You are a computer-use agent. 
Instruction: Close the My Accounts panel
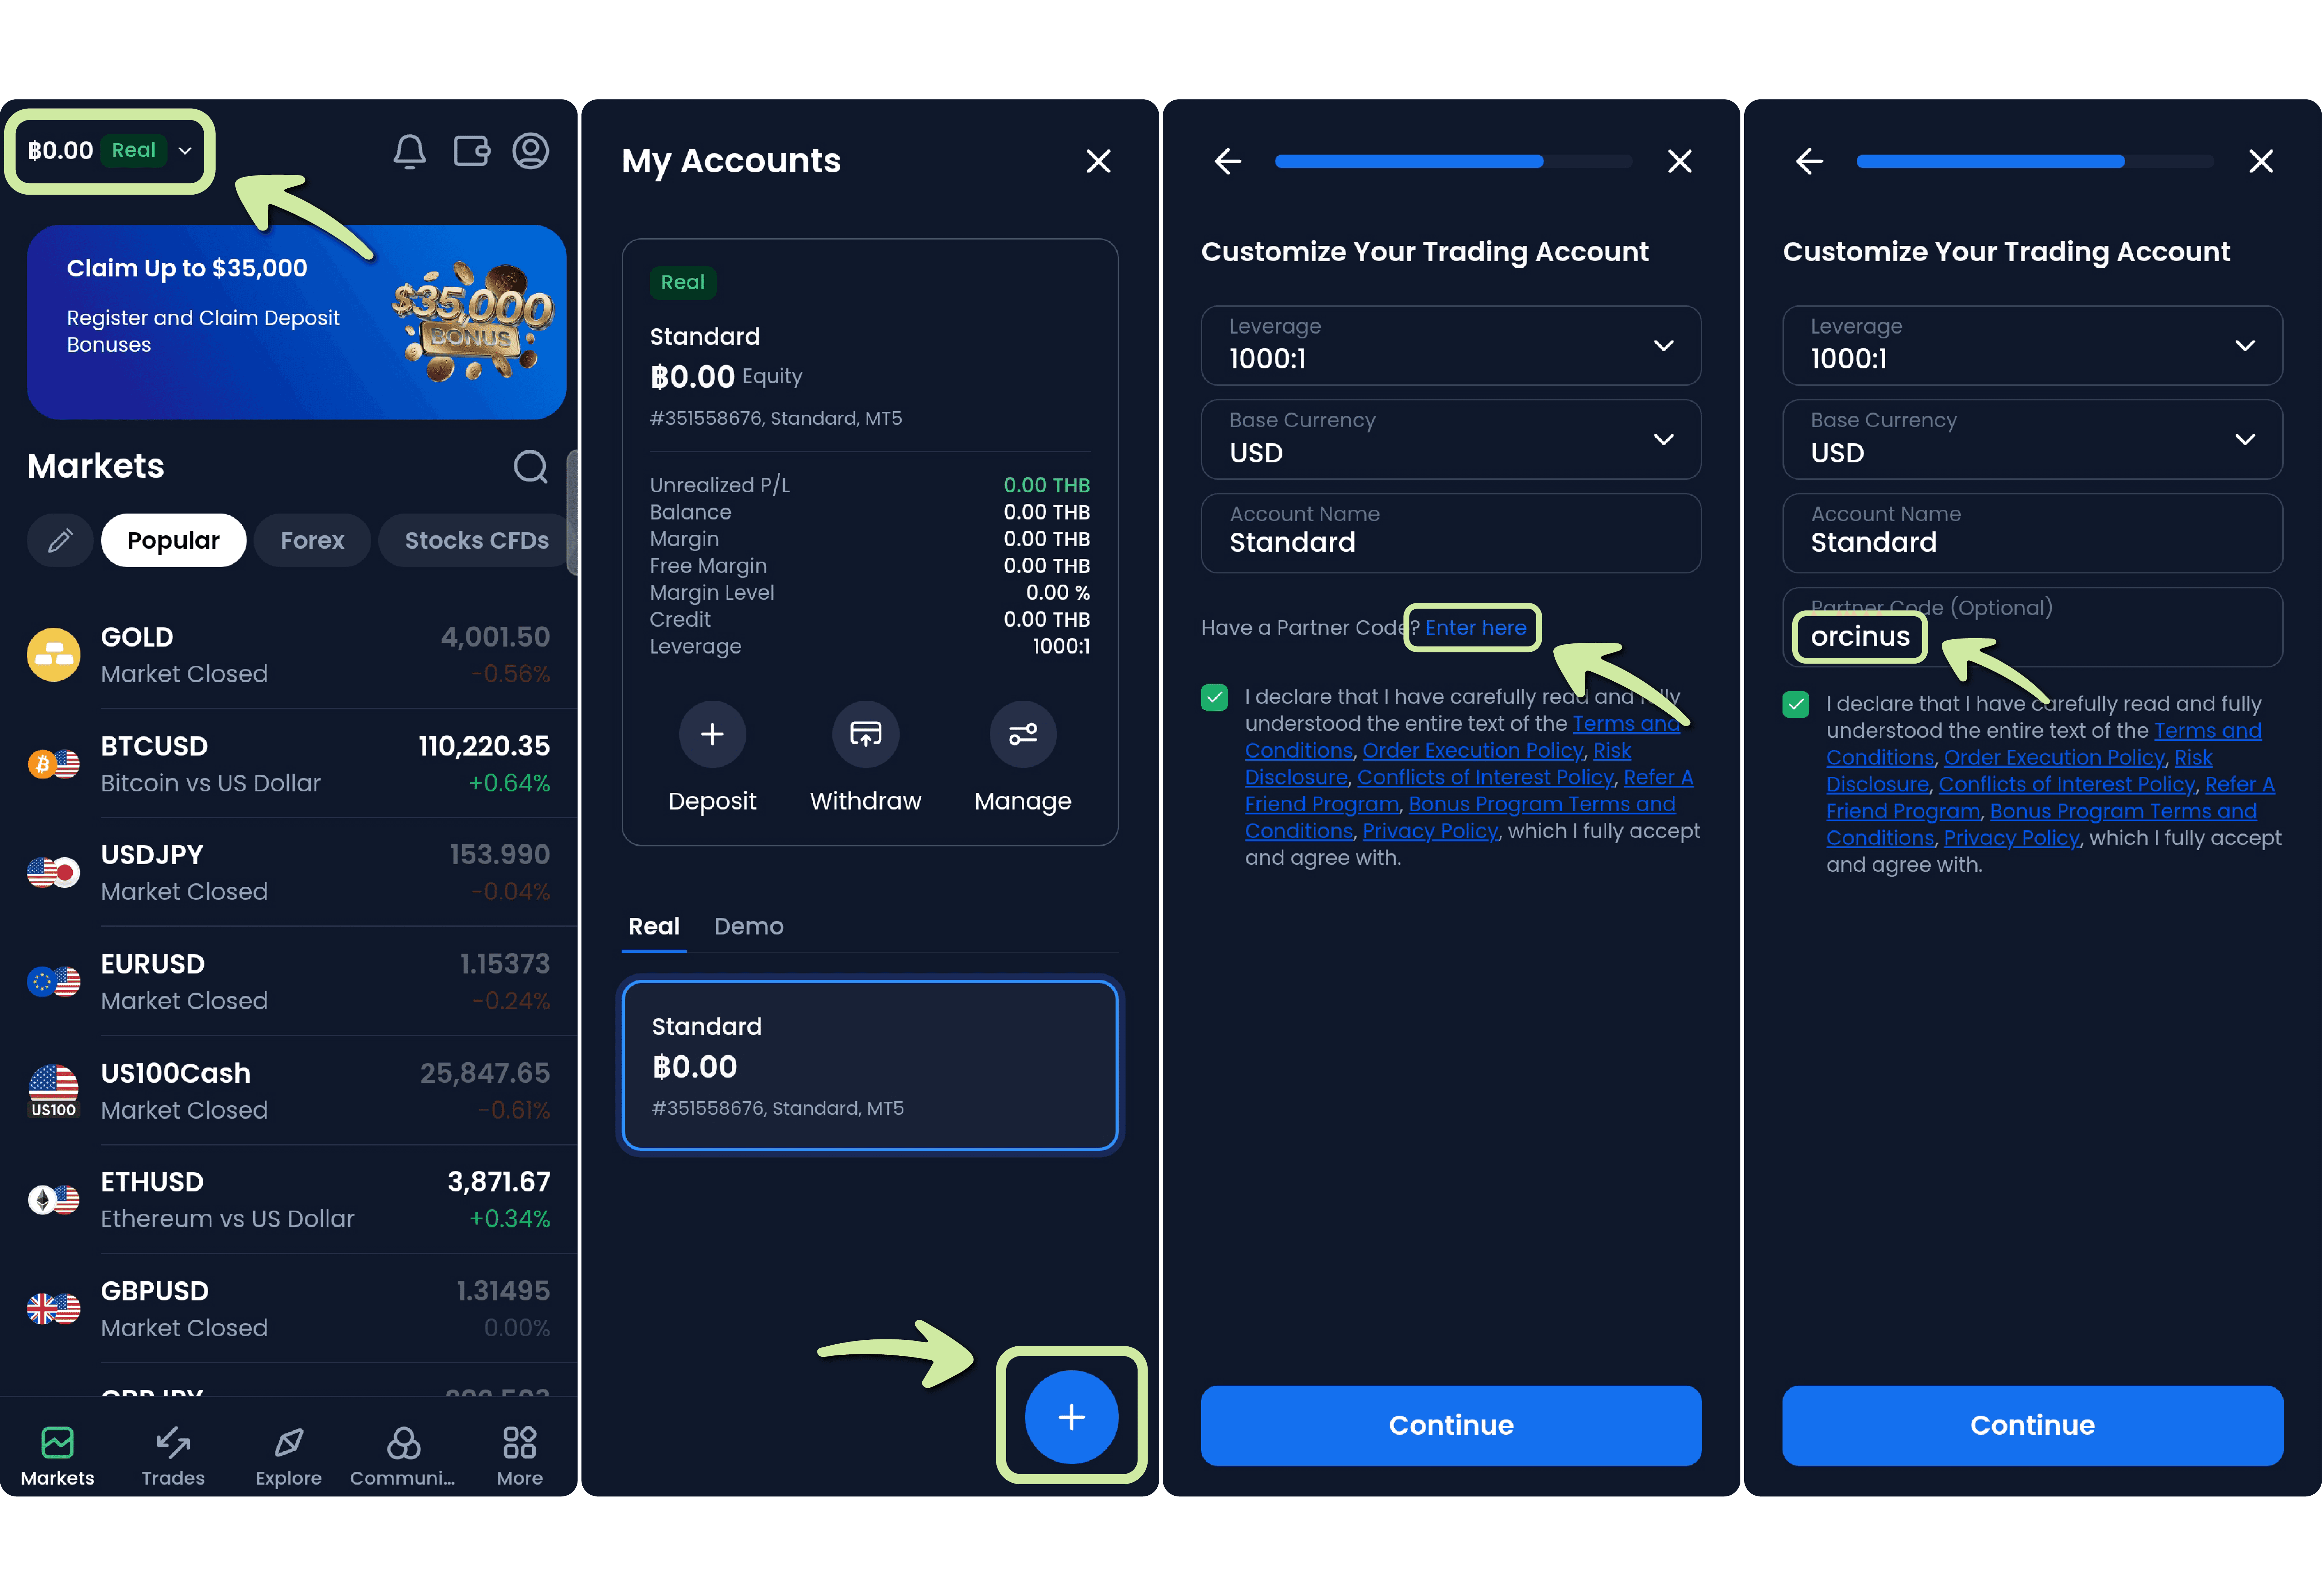(x=1098, y=161)
